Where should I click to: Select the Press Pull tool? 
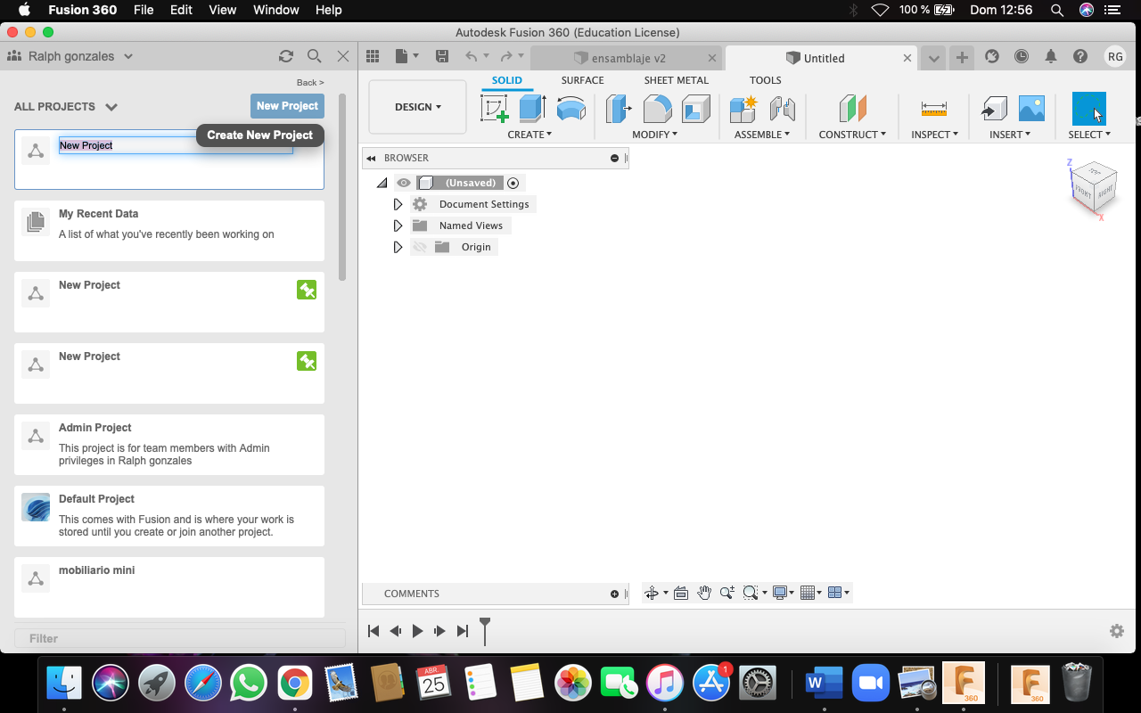click(618, 109)
